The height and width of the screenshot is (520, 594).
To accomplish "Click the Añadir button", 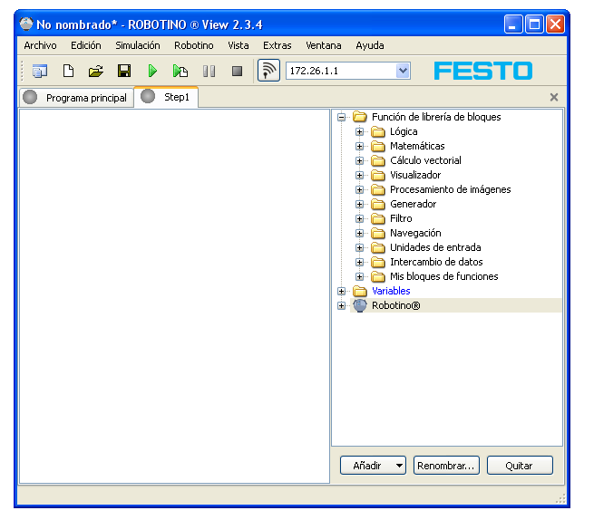I will point(373,466).
